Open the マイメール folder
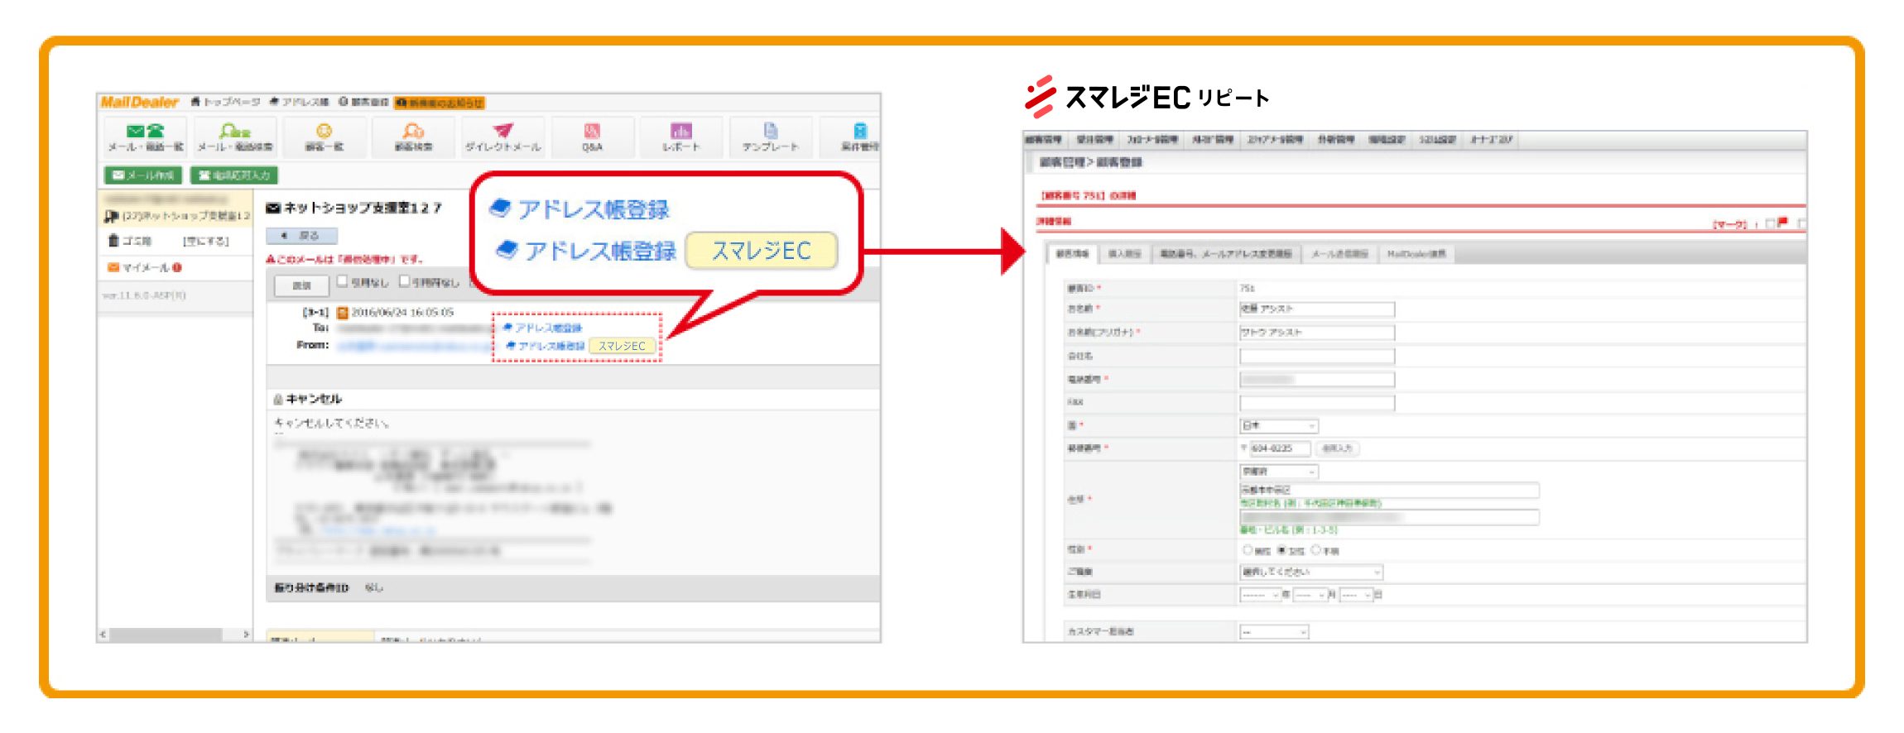1904x733 pixels. (x=144, y=267)
